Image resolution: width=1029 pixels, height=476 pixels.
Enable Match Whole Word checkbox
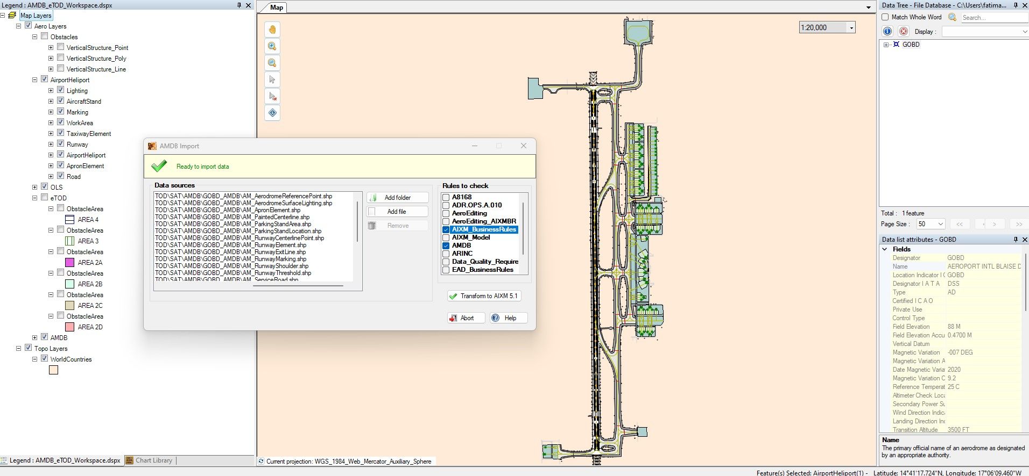(885, 17)
